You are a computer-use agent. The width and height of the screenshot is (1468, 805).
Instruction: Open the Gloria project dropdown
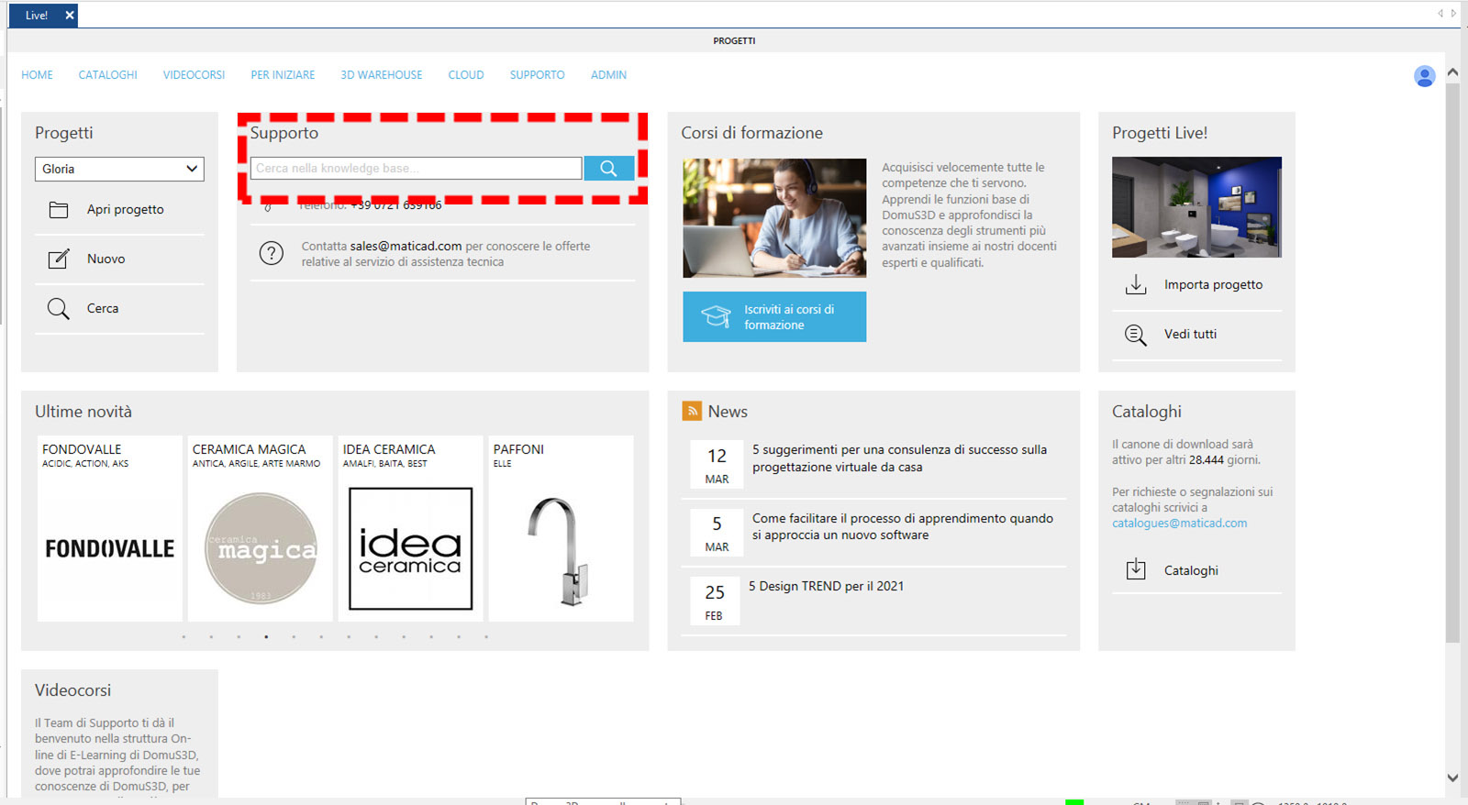pyautogui.click(x=119, y=169)
